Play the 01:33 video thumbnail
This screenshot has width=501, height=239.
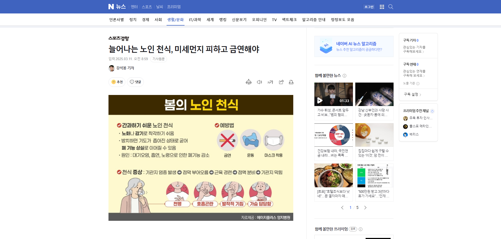[333, 94]
